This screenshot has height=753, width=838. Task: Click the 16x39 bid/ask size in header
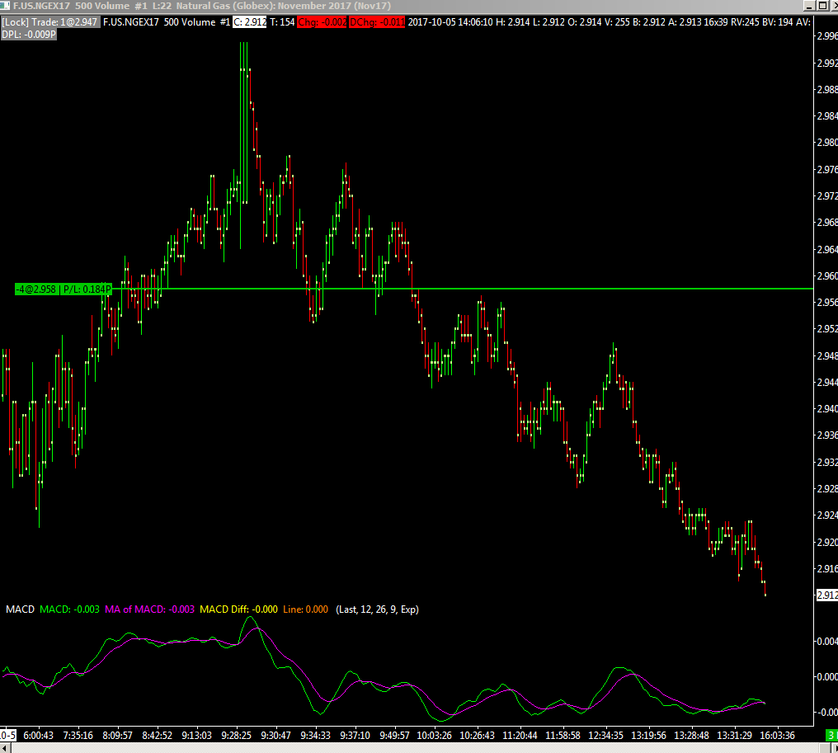(x=717, y=22)
